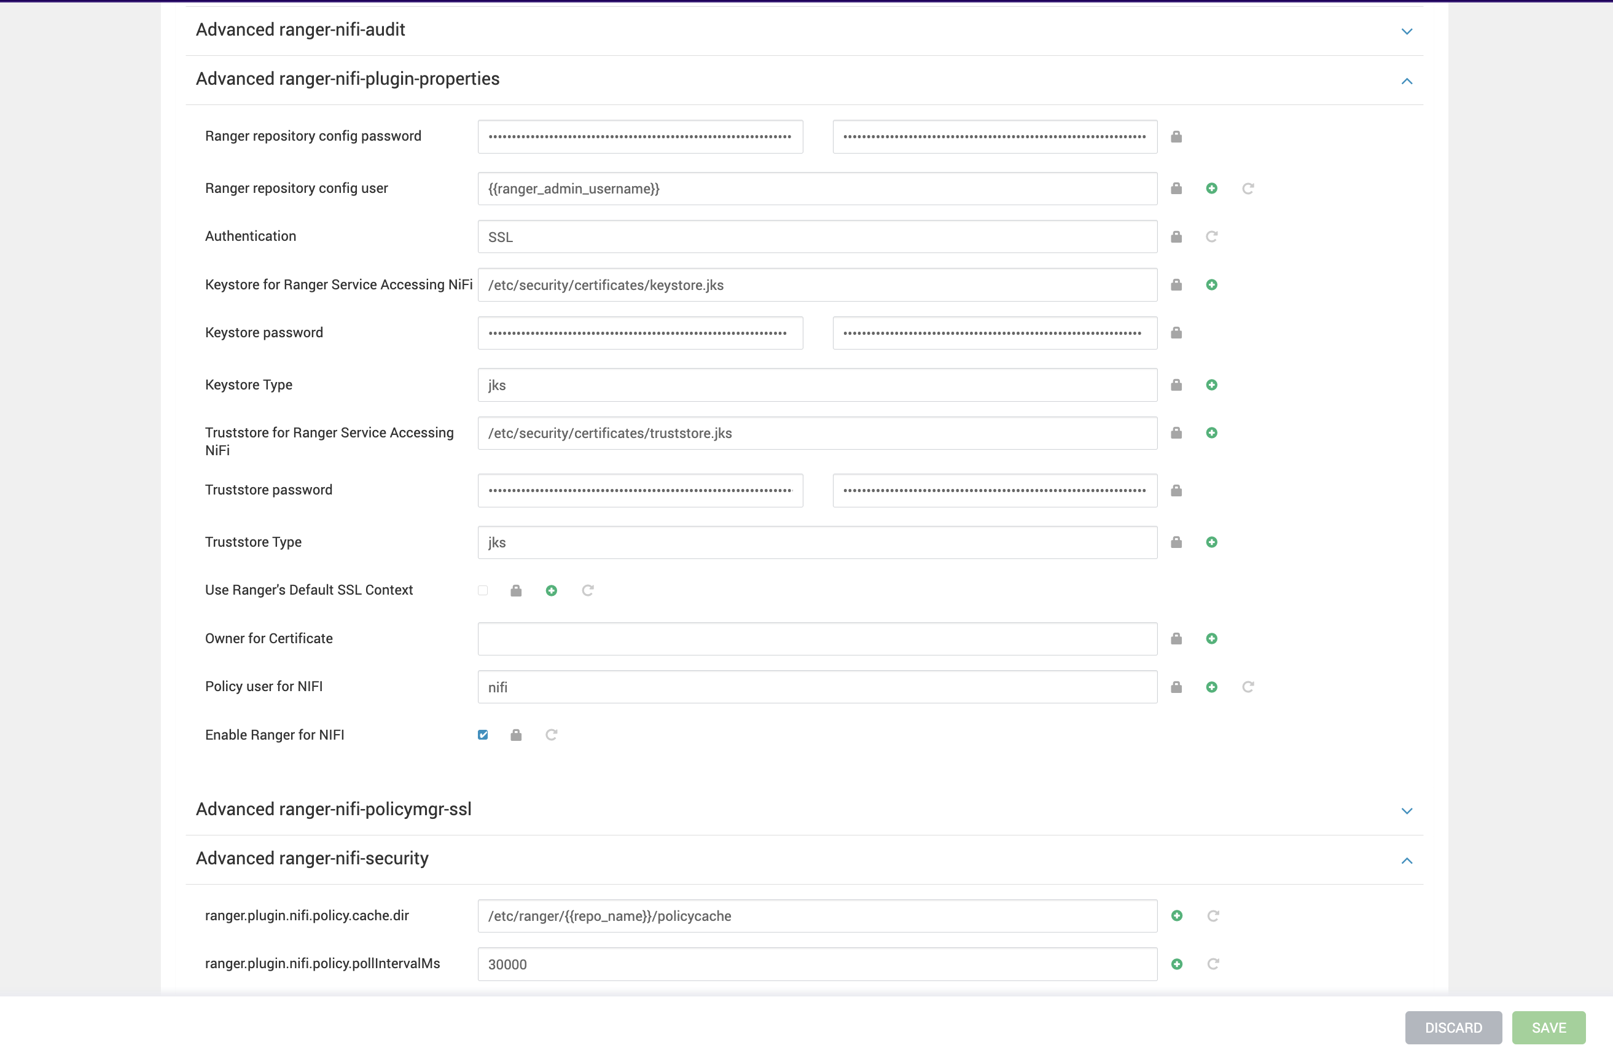Click undo icon beside Policy user for NIFI
The height and width of the screenshot is (1064, 1613).
point(1248,687)
